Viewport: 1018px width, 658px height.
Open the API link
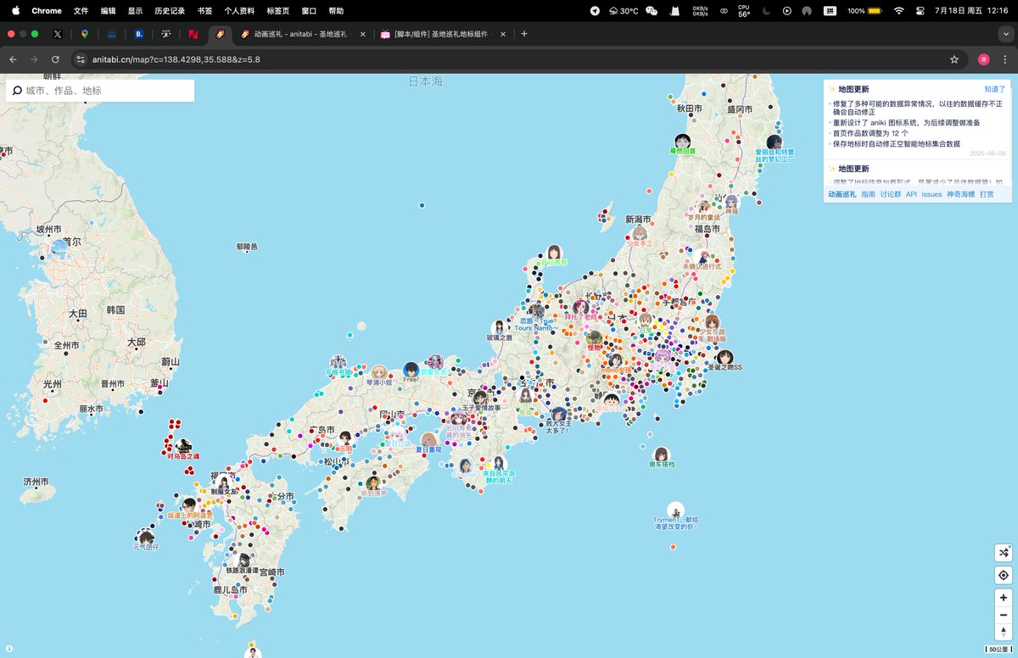pyautogui.click(x=911, y=194)
